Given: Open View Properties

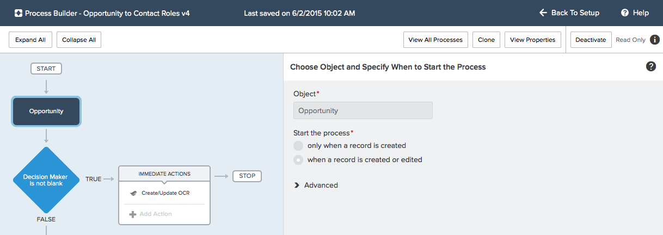Looking at the screenshot, I should 532,40.
